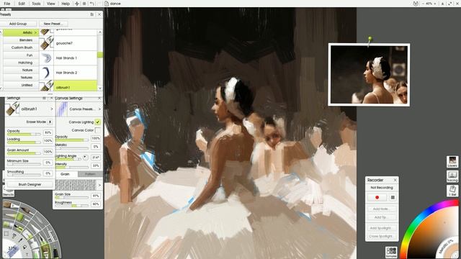This screenshot has width=461, height=259.
Task: Adjust the Minimum Size slider
Action: pyautogui.click(x=24, y=164)
